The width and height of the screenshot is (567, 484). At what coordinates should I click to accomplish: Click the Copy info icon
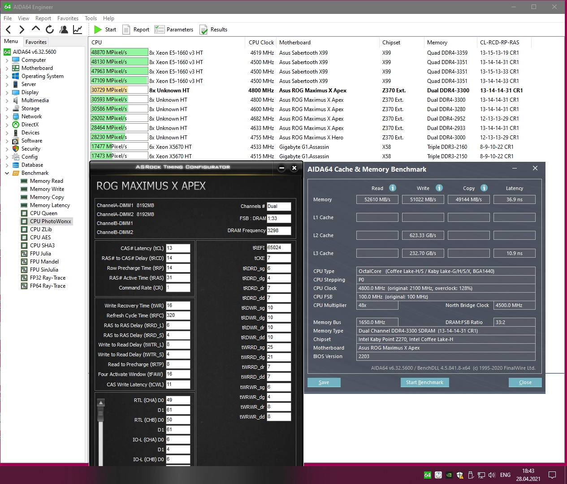pos(484,188)
